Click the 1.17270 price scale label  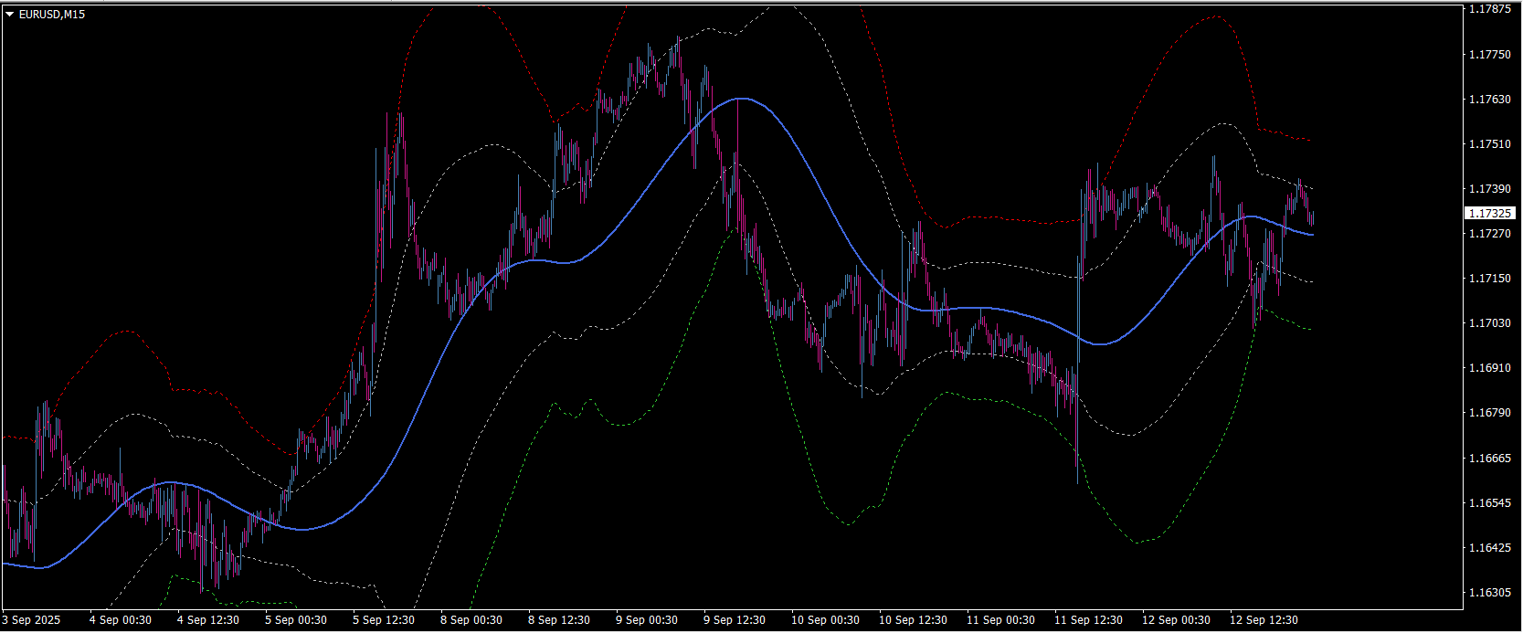coord(1489,234)
